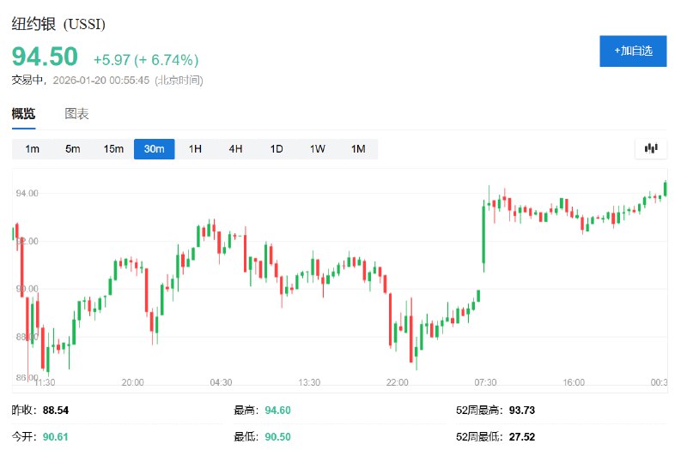
Task: Click the change value +5.97 (+ 6.74%)
Action: (146, 60)
